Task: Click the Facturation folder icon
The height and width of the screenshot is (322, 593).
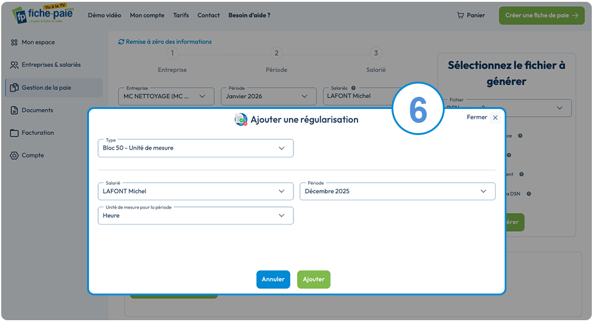Action: (x=14, y=133)
